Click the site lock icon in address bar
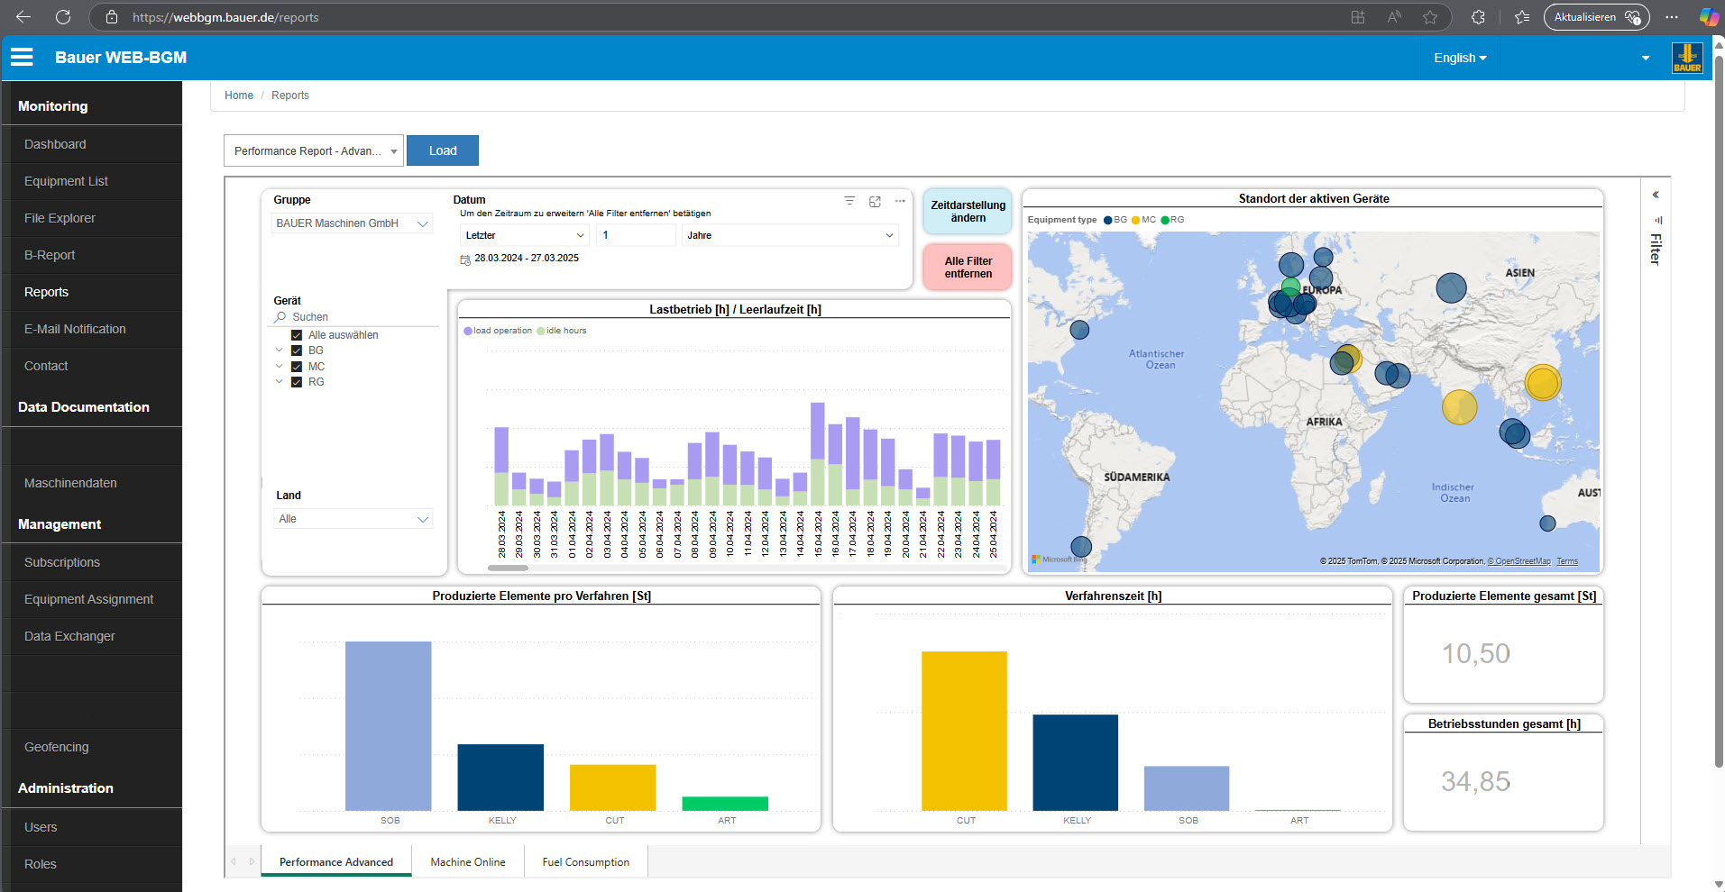The image size is (1725, 892). [112, 17]
